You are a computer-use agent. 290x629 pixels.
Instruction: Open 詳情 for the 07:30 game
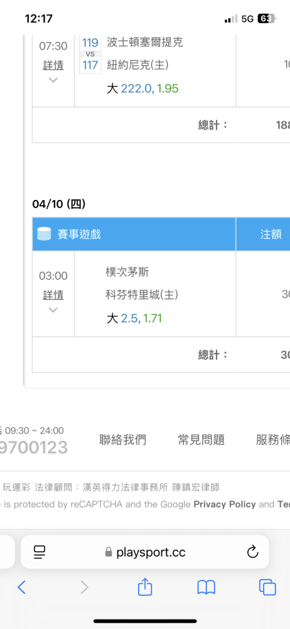[x=53, y=65]
